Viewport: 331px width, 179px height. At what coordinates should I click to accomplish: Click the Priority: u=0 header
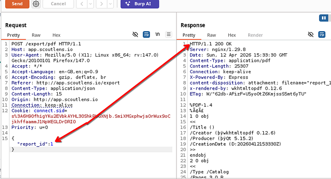(29, 128)
